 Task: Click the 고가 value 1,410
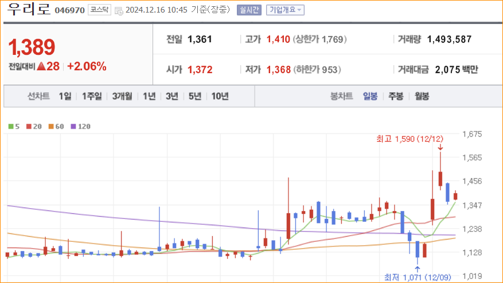coord(278,39)
